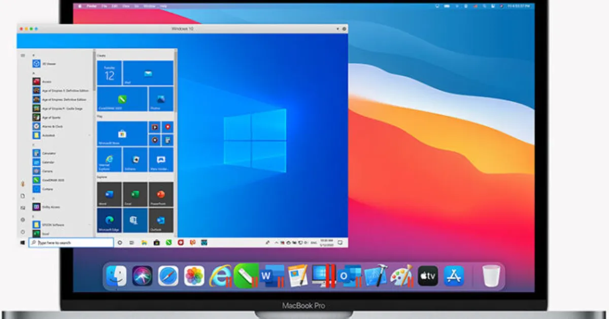Launch Outlook from the Mac dock
This screenshot has height=319, width=609.
349,276
